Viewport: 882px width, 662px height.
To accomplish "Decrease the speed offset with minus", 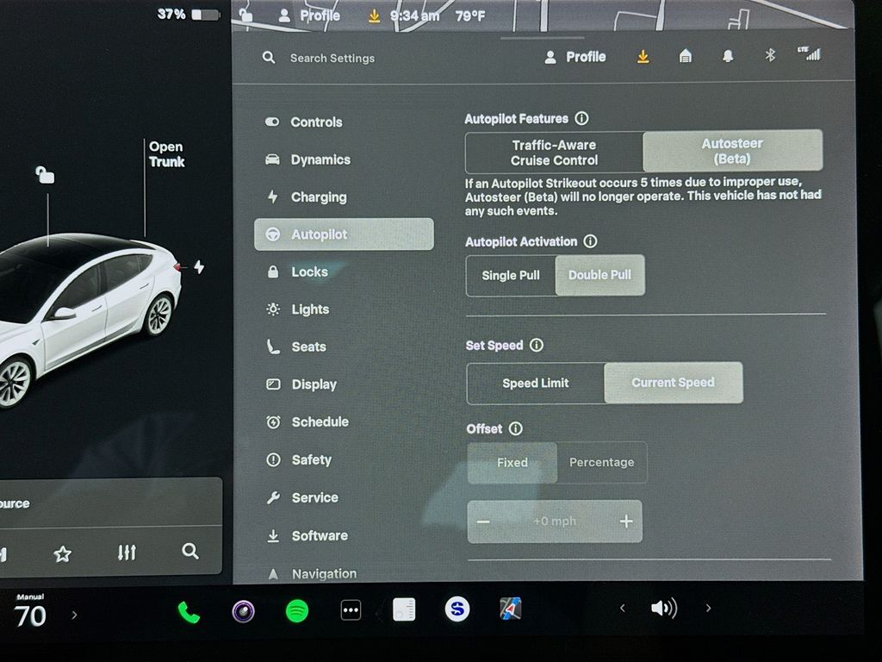I will (483, 521).
